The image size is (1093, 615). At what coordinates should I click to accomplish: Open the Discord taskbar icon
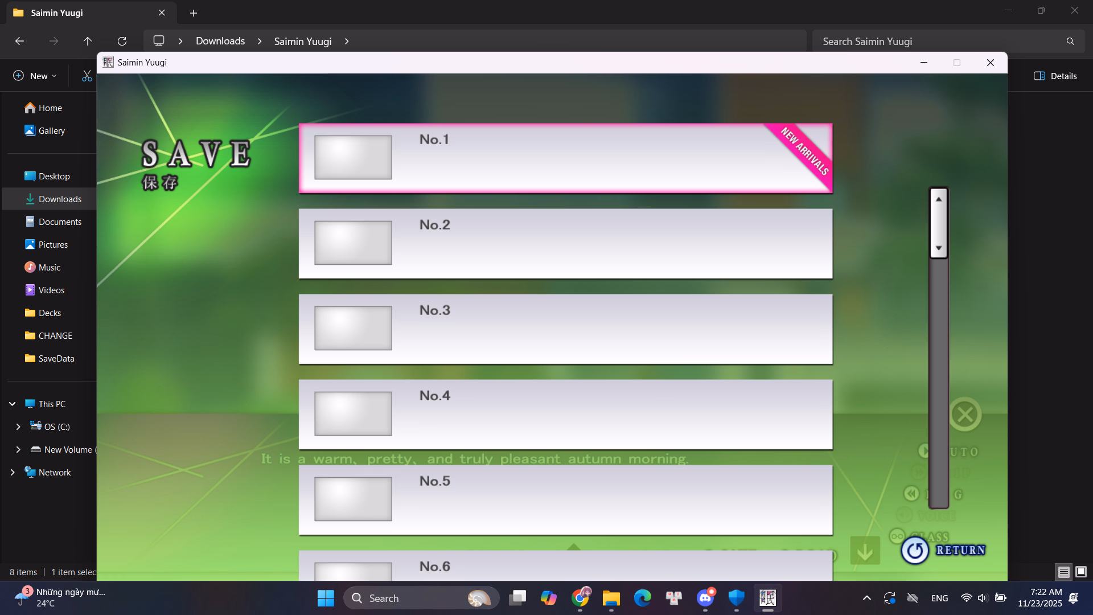pos(705,598)
